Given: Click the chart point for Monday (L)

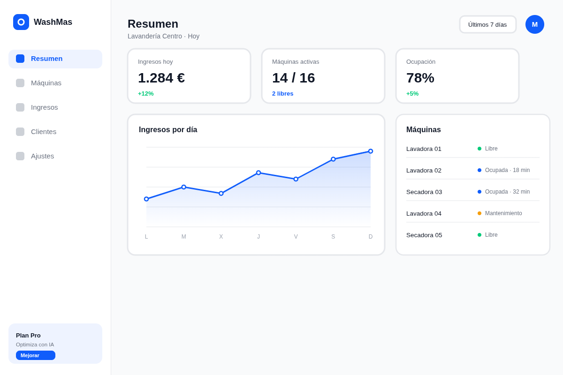Looking at the screenshot, I should pyautogui.click(x=146, y=199).
